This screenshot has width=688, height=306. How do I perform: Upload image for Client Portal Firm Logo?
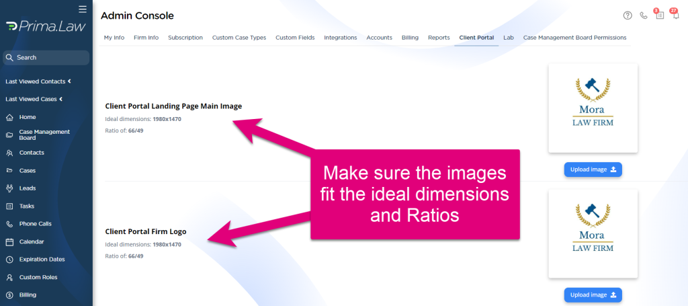point(593,295)
